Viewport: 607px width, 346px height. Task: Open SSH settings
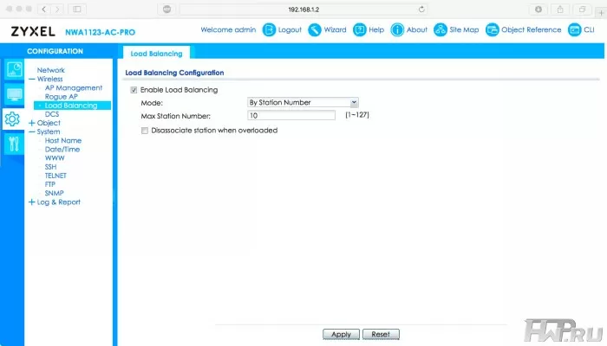[x=50, y=167]
